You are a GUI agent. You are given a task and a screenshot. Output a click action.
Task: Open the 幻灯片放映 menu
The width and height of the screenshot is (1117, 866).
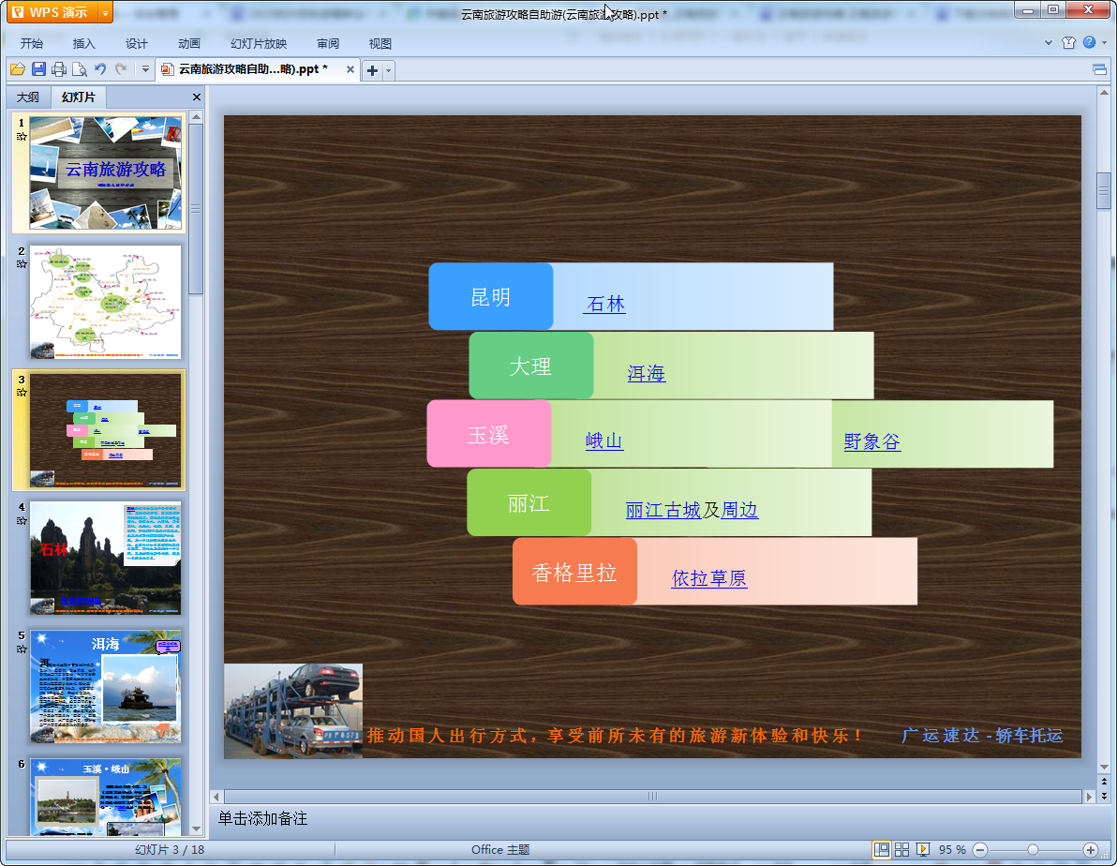[x=259, y=43]
